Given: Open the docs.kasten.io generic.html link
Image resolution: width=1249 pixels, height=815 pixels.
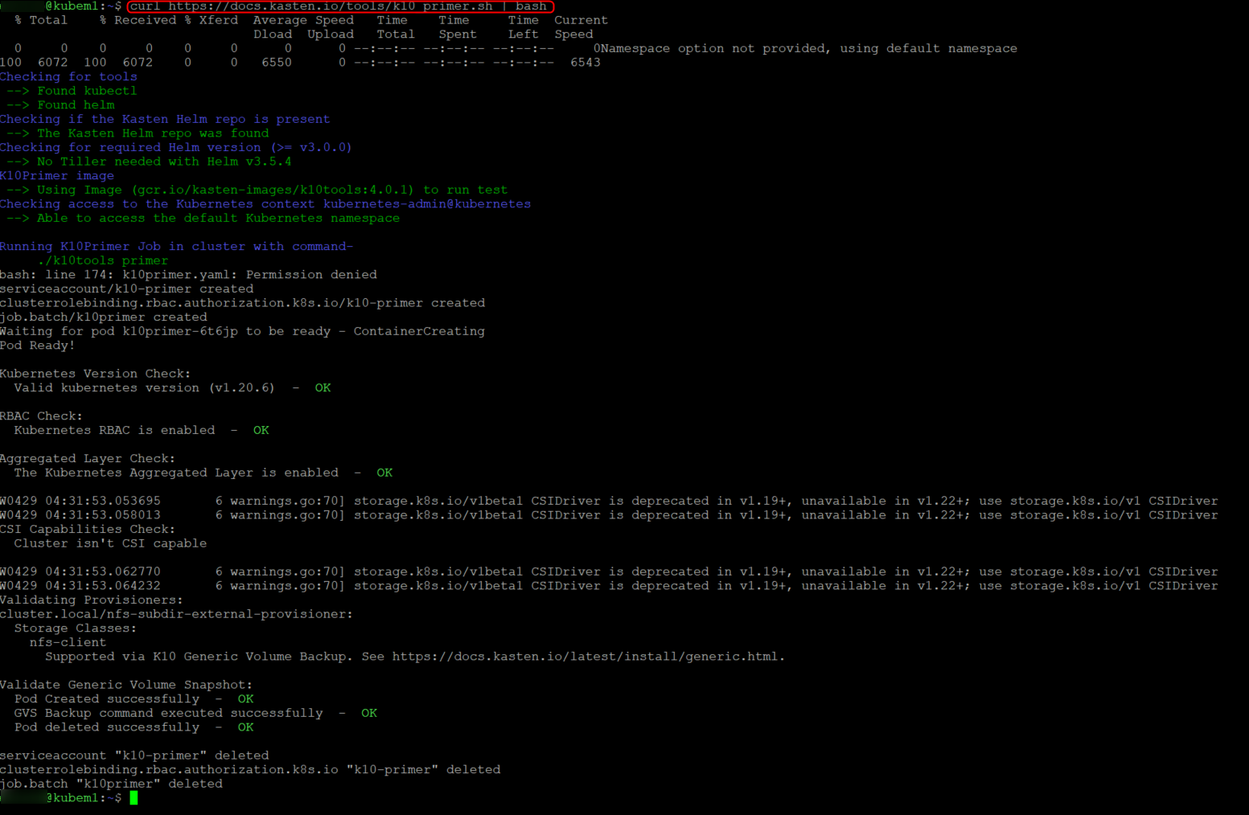Looking at the screenshot, I should tap(586, 657).
